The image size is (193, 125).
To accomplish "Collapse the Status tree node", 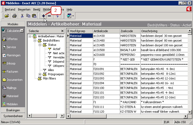I will pos(40,45).
